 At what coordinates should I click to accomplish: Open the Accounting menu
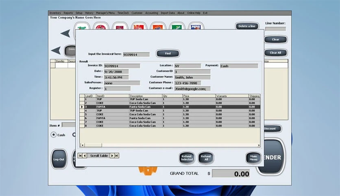(152, 13)
